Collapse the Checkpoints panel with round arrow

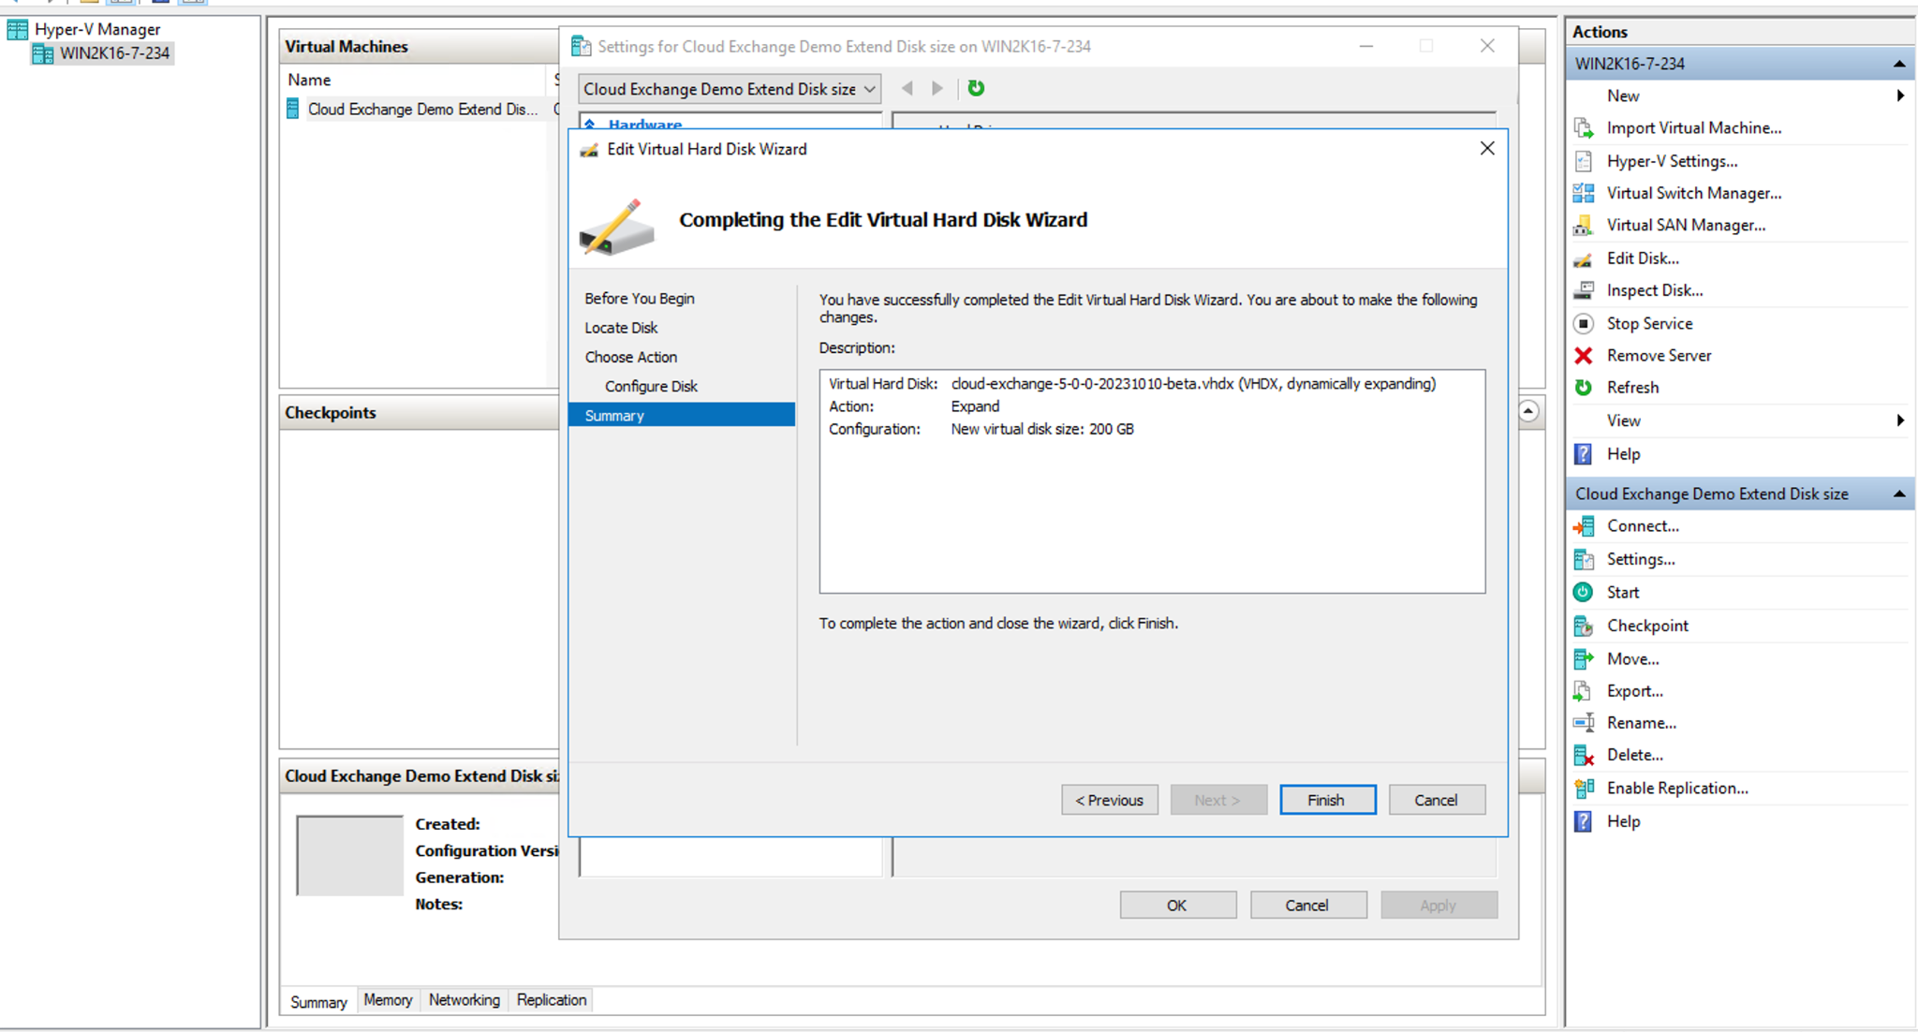[x=1527, y=411]
